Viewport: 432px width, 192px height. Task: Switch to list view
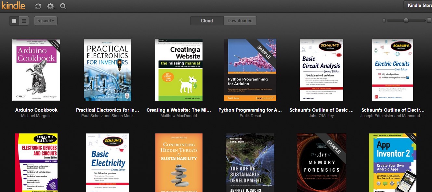(24, 21)
